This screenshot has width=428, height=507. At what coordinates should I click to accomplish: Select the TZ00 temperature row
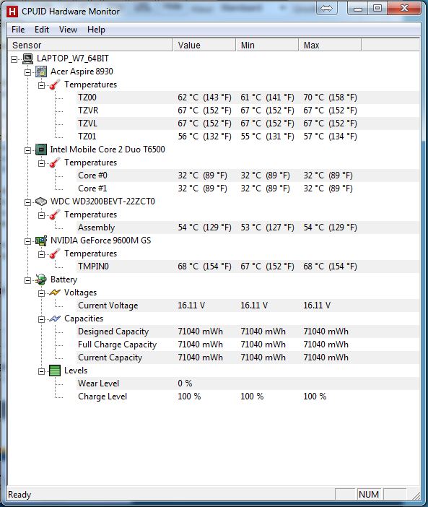248,97
